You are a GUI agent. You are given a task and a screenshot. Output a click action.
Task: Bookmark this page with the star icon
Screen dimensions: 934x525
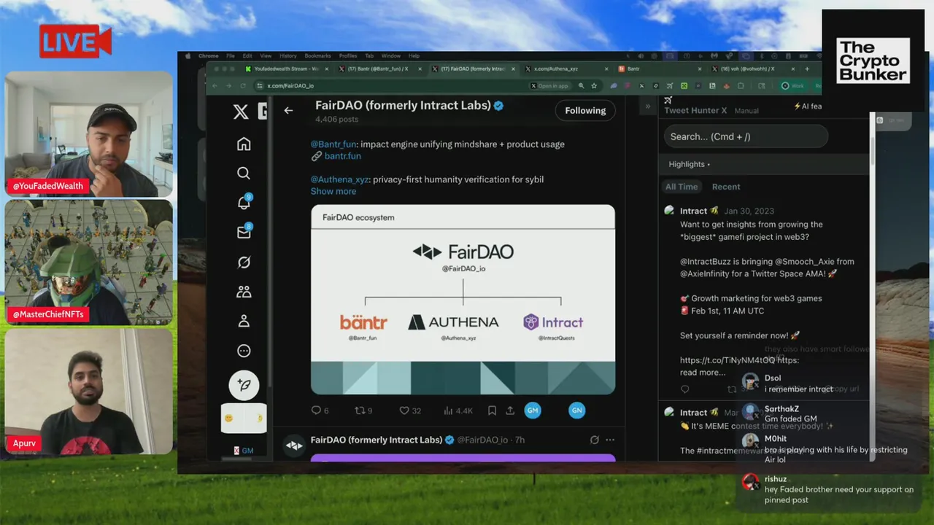594,85
